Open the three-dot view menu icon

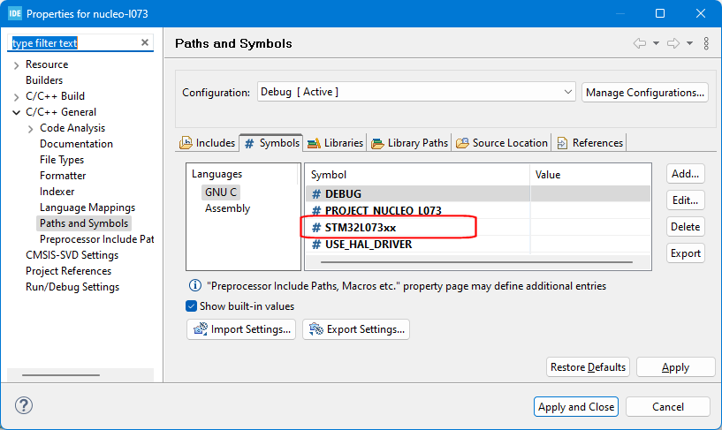click(706, 43)
